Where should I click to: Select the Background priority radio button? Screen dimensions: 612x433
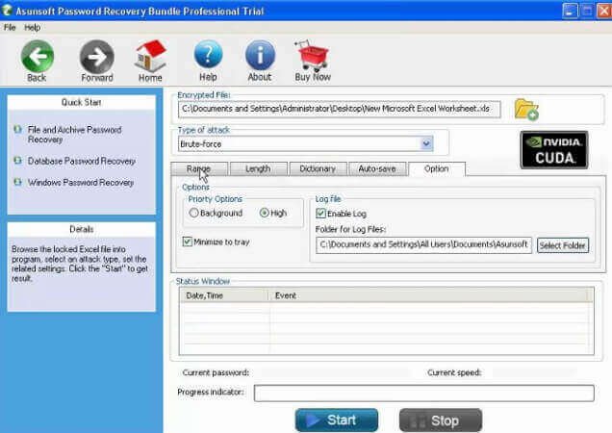193,213
